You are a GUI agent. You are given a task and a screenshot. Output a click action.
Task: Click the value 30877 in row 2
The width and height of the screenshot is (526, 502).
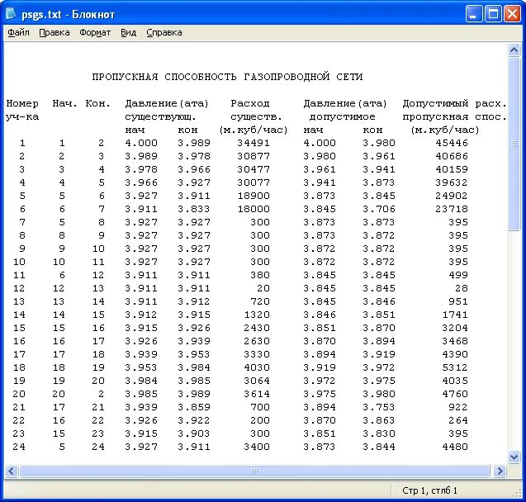click(254, 156)
